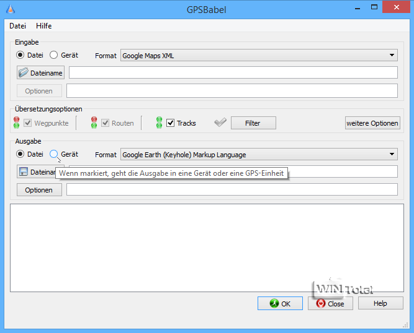Screen dimensions: 414x333
Task: Toggle the Routen checkbox
Action: [105, 123]
